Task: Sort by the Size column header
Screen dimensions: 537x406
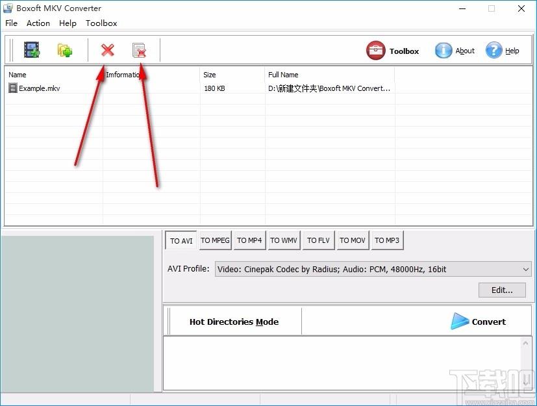Action: pos(232,75)
